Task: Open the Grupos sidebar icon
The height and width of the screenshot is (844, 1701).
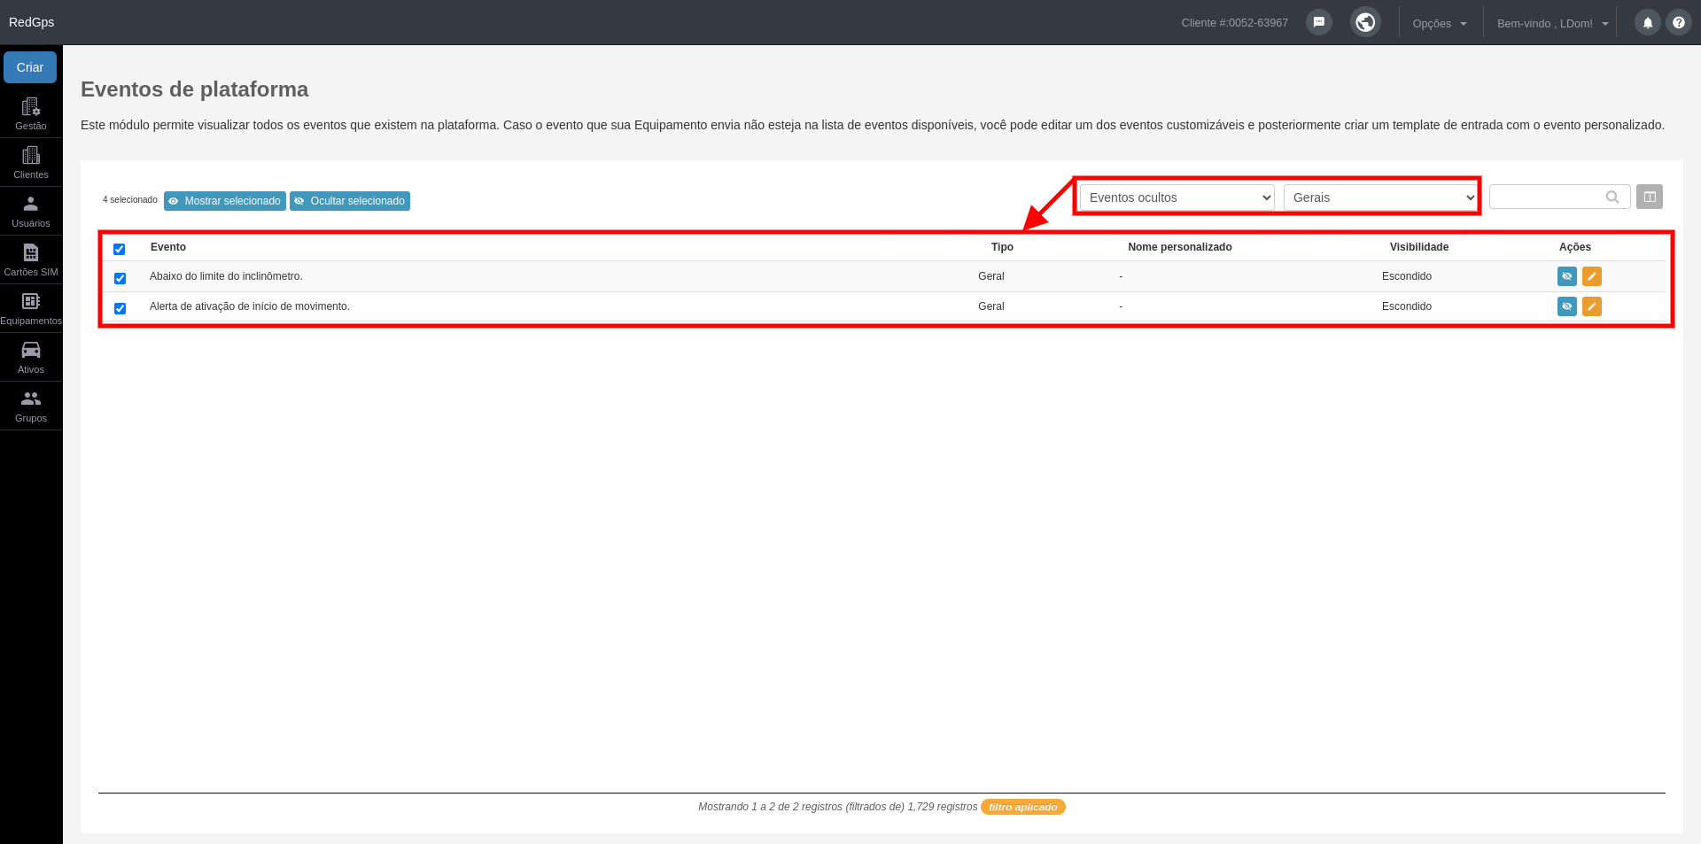Action: click(x=31, y=399)
